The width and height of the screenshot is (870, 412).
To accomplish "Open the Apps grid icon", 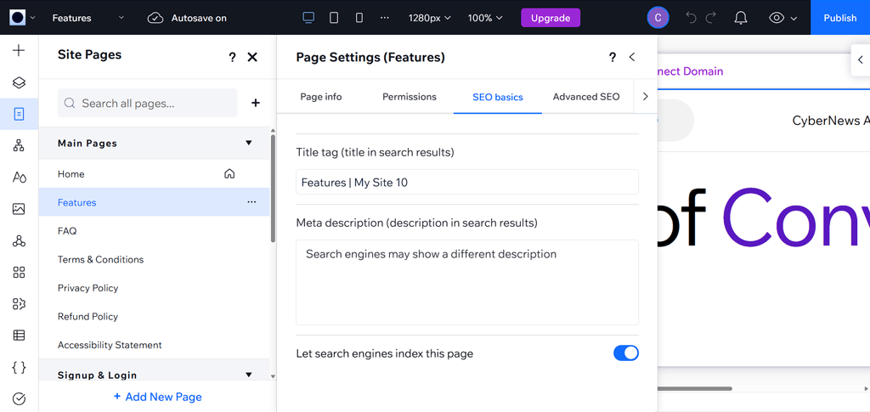I will point(19,273).
